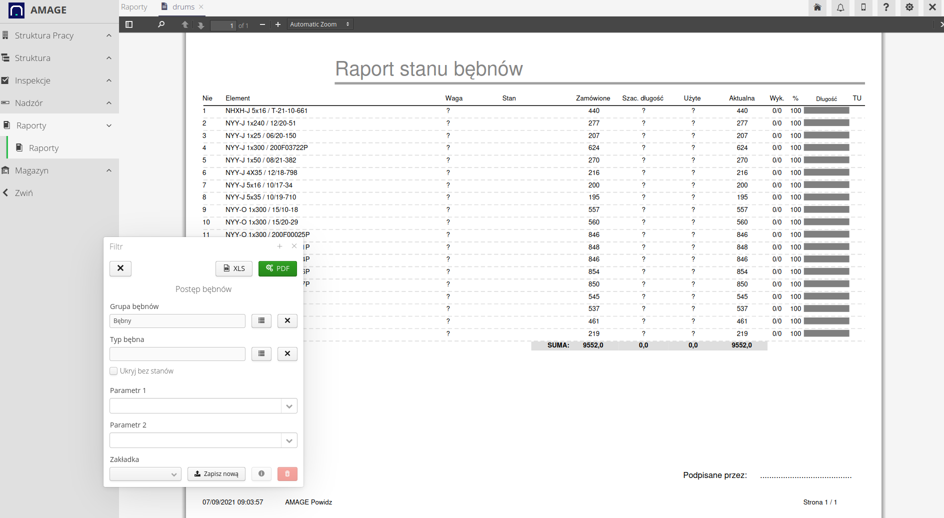This screenshot has height=518, width=944.
Task: Expand the Parametr 1 dropdown
Action: tap(289, 406)
